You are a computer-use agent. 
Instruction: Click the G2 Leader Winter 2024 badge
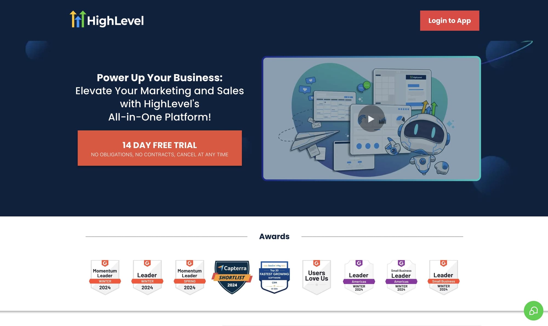[x=147, y=276]
